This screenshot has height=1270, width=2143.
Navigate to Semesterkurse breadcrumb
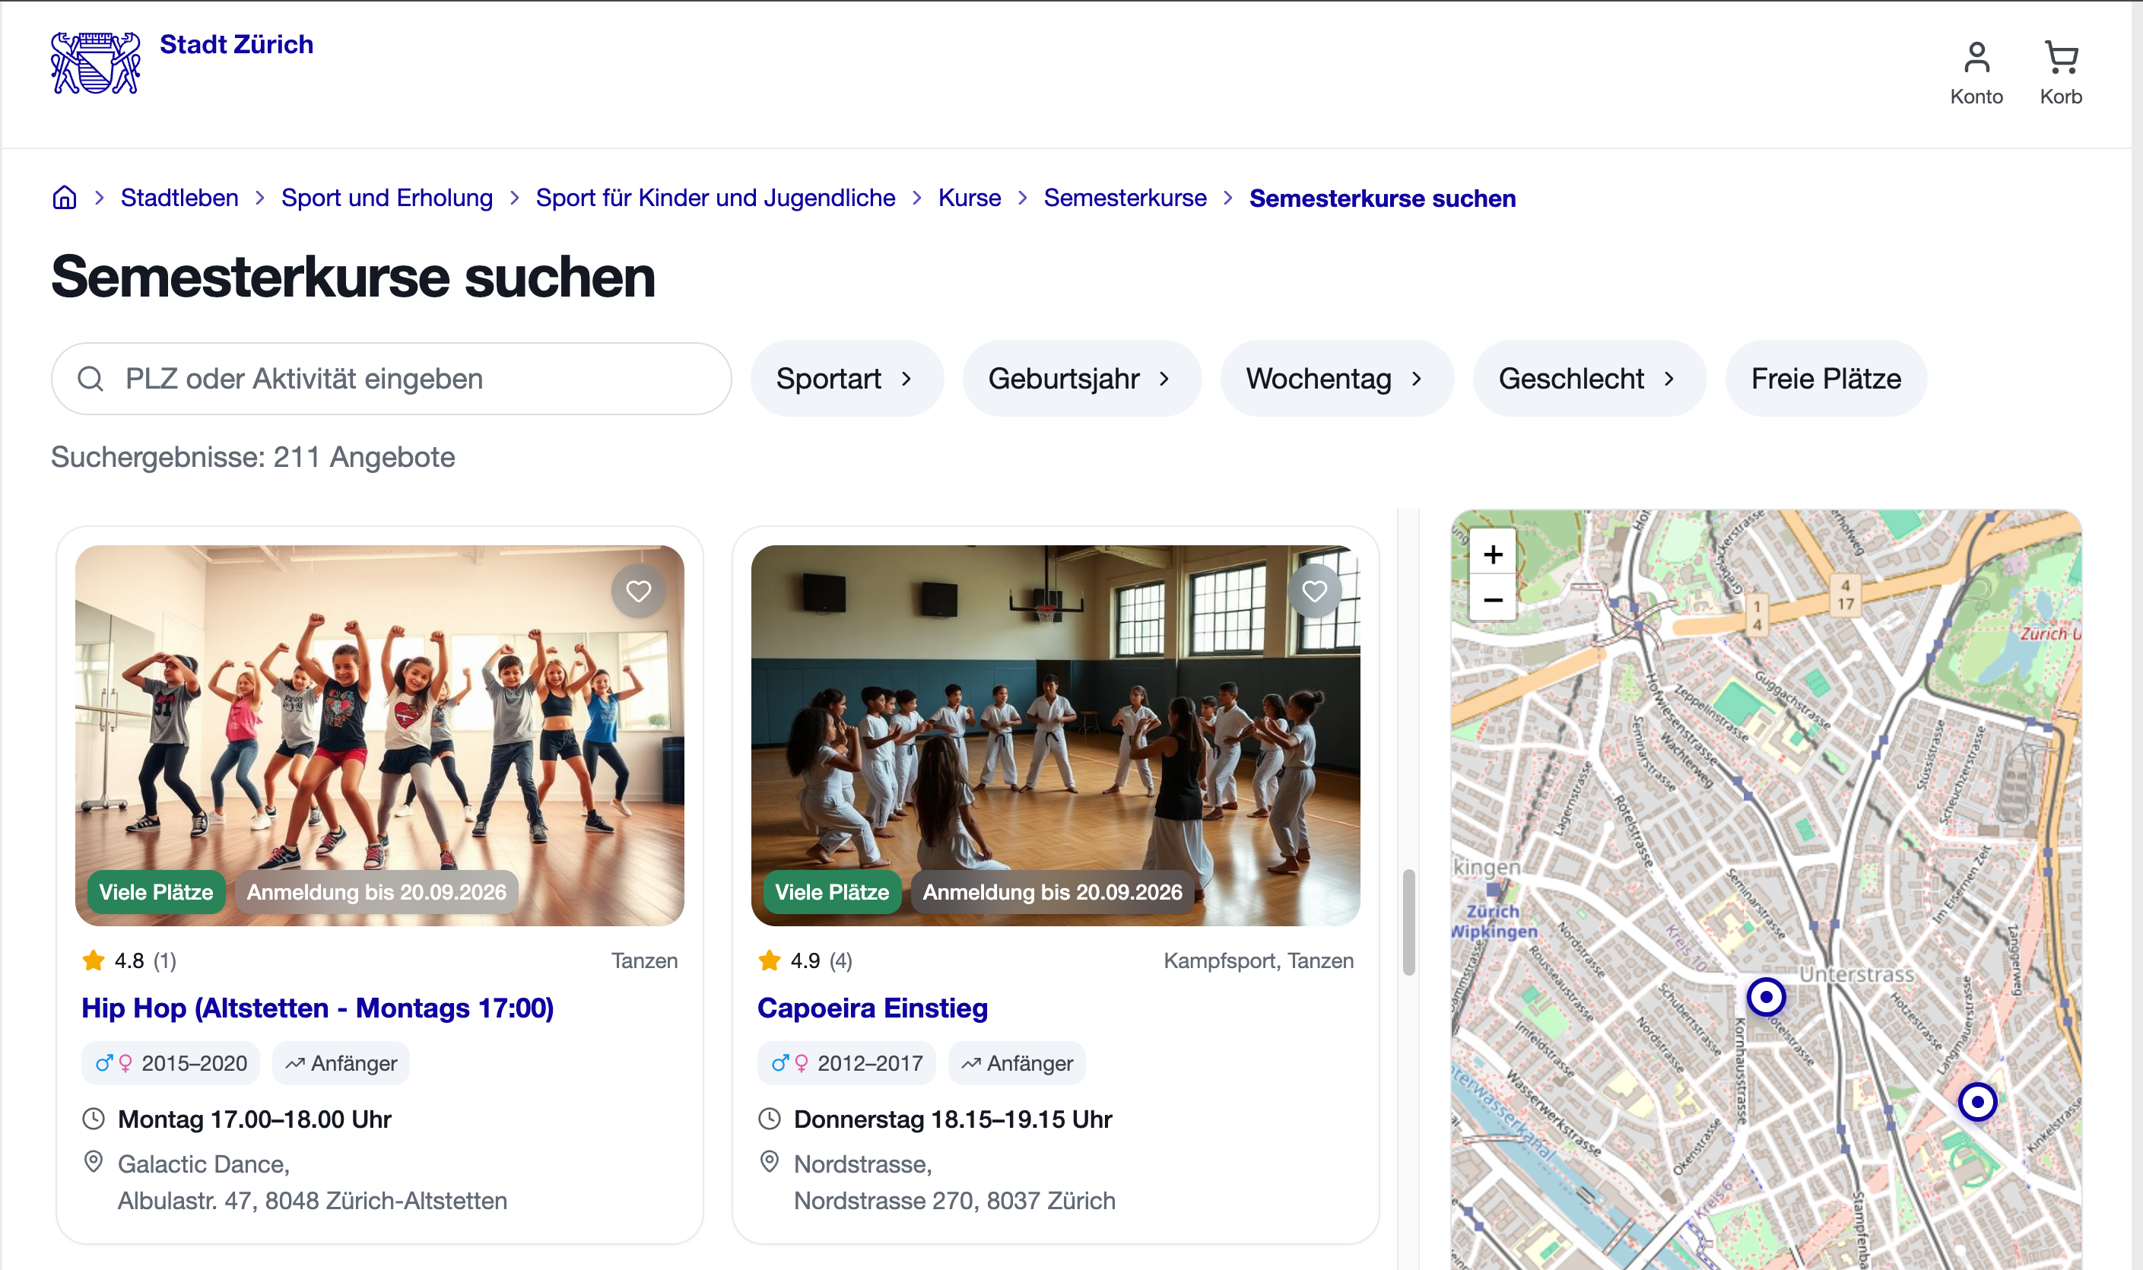pos(1125,198)
